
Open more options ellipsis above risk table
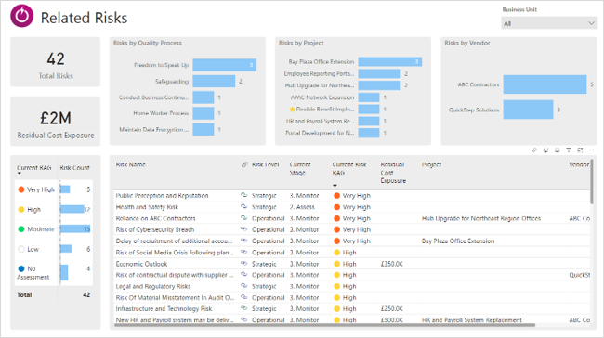pyautogui.click(x=592, y=150)
